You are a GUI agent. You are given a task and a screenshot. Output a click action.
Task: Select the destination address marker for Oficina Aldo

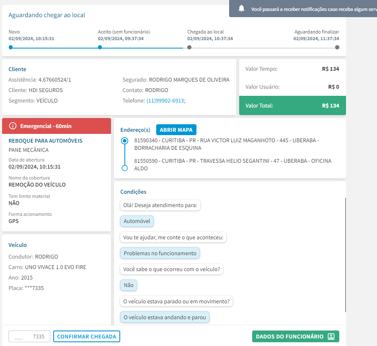(124, 168)
